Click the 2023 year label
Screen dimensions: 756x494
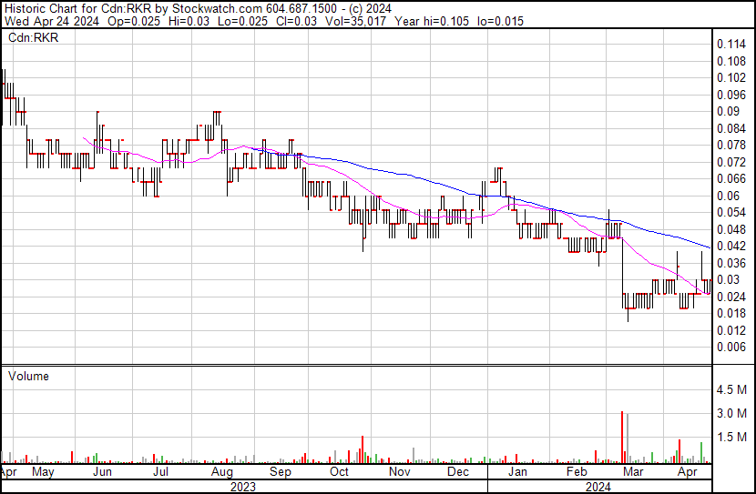(242, 486)
